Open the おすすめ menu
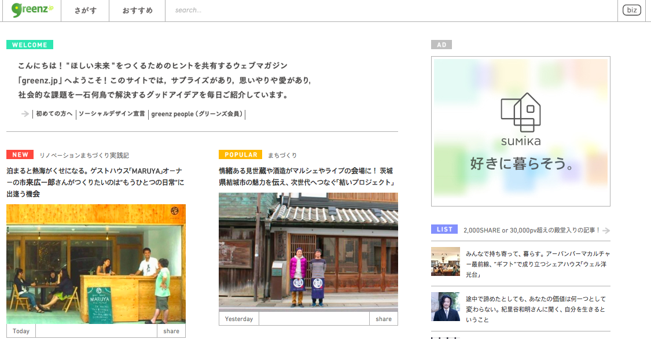Screen dimensions: 651x339 (137, 10)
